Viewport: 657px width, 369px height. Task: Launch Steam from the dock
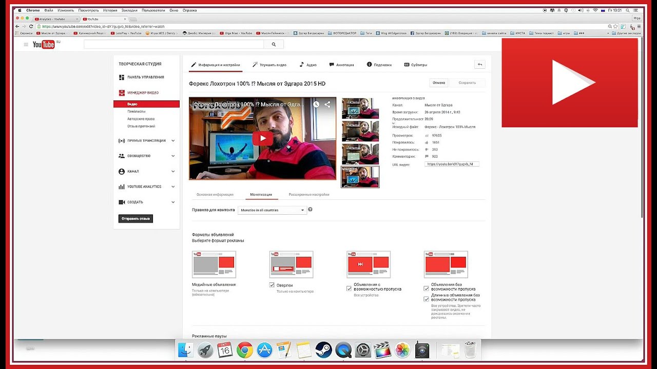point(323,350)
